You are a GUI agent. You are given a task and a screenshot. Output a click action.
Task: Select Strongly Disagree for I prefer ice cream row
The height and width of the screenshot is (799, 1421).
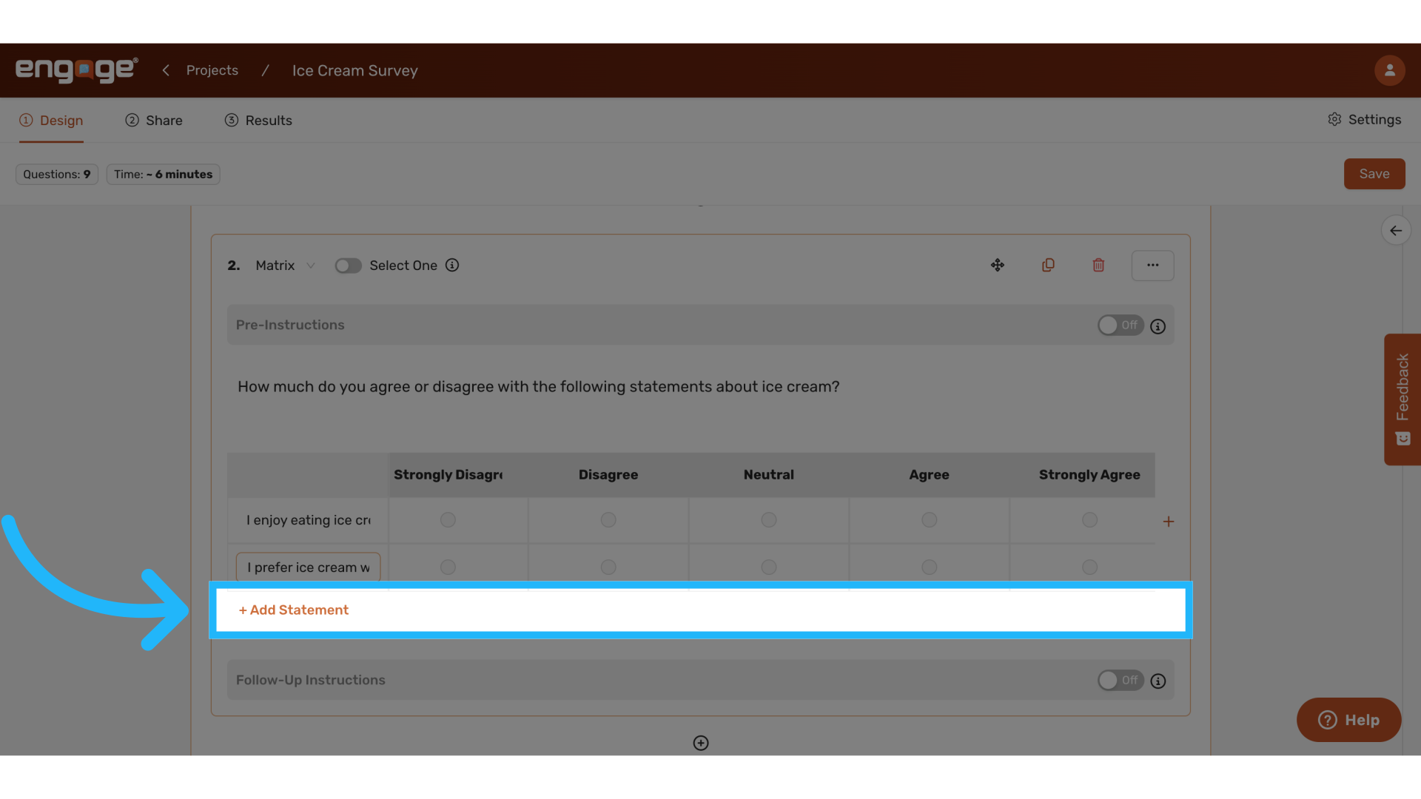pyautogui.click(x=448, y=567)
